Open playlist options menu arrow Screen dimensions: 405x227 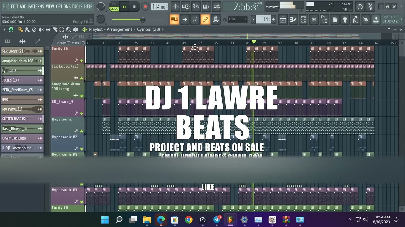(4, 29)
